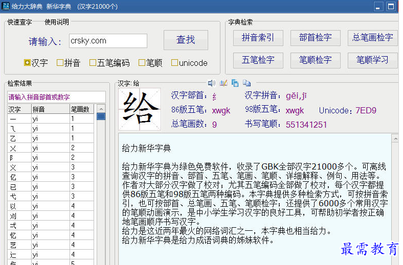
Task: Select the 笔顺 search mode option
Action: [142, 63]
